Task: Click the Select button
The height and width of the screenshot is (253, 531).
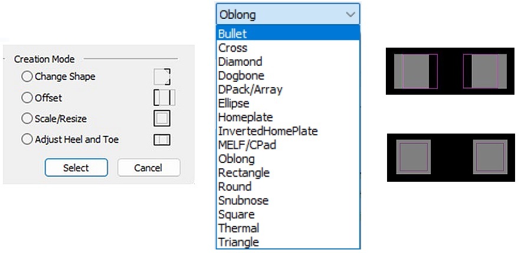Action: click(x=76, y=168)
